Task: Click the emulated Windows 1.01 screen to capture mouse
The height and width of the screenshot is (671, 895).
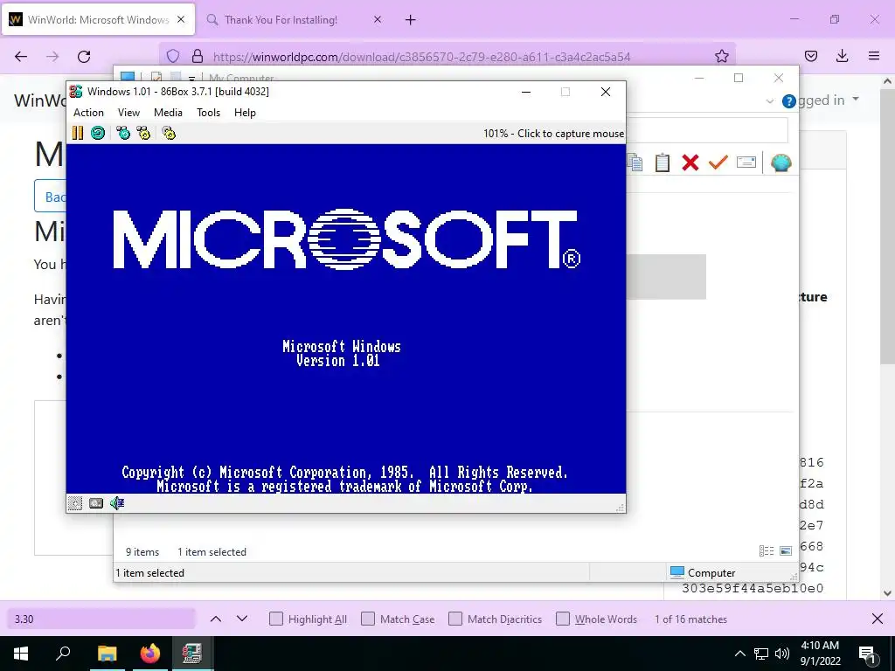Action: tap(346, 318)
